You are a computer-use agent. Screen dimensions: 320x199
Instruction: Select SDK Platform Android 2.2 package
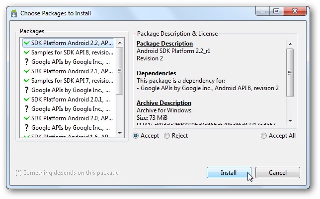click(x=68, y=43)
